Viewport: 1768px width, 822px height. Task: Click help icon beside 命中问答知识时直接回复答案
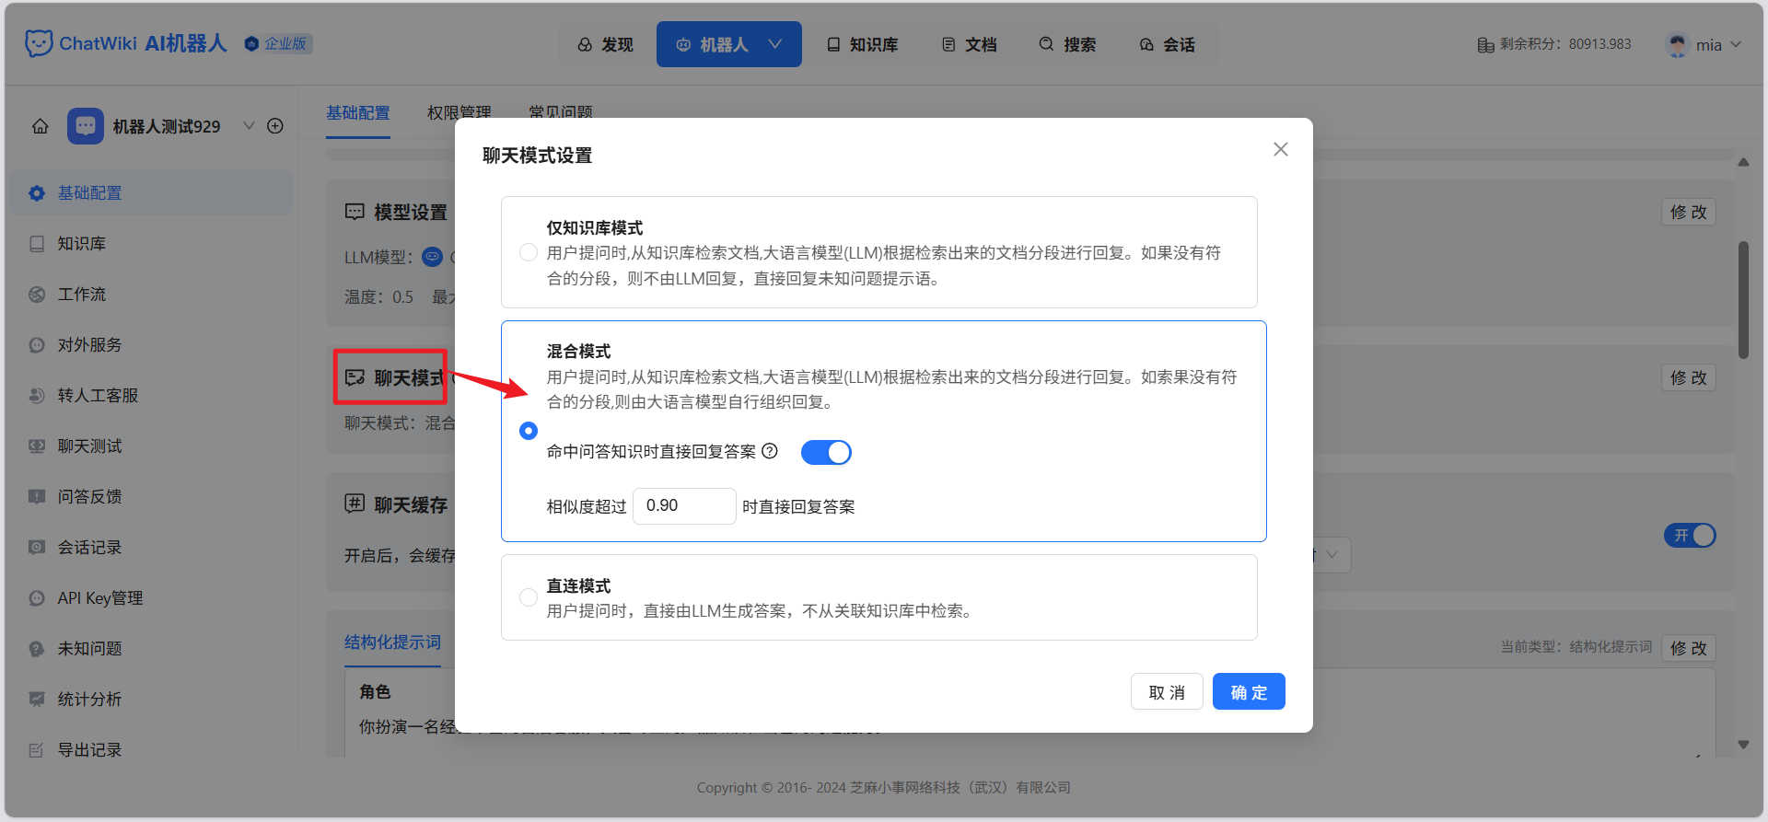point(770,451)
